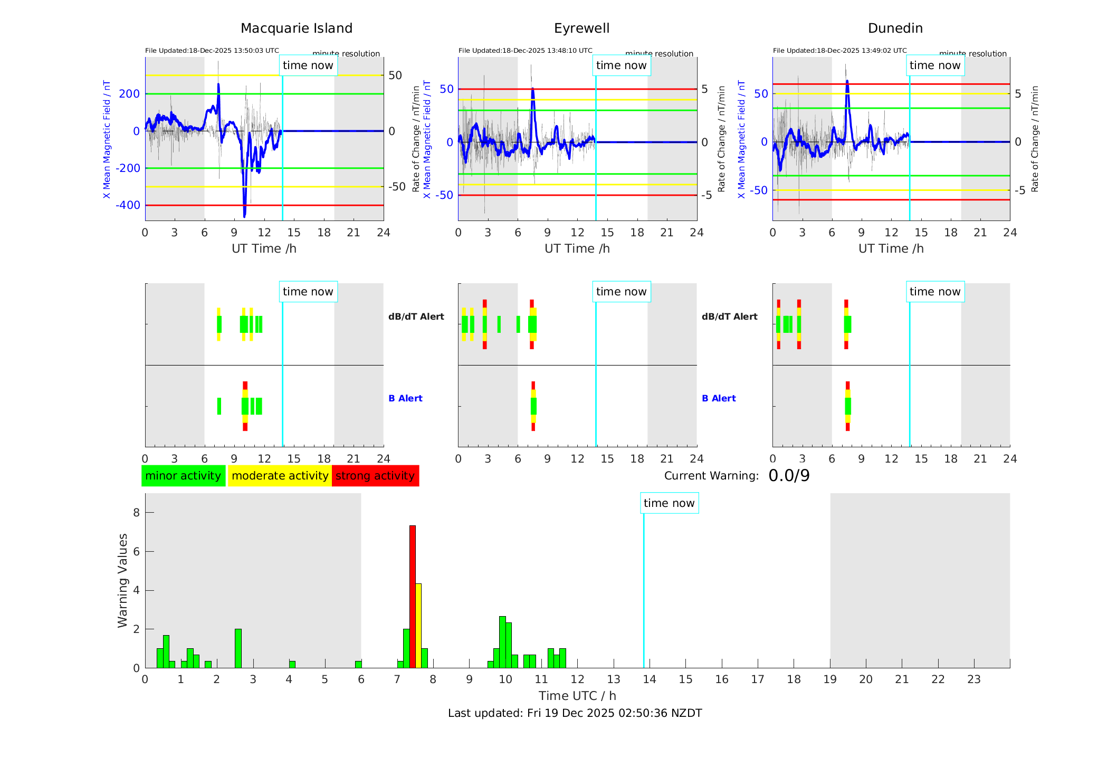This screenshot has width=1117, height=758.
Task: Click Eyrewell File Updated timestamp text
Action: [x=525, y=51]
